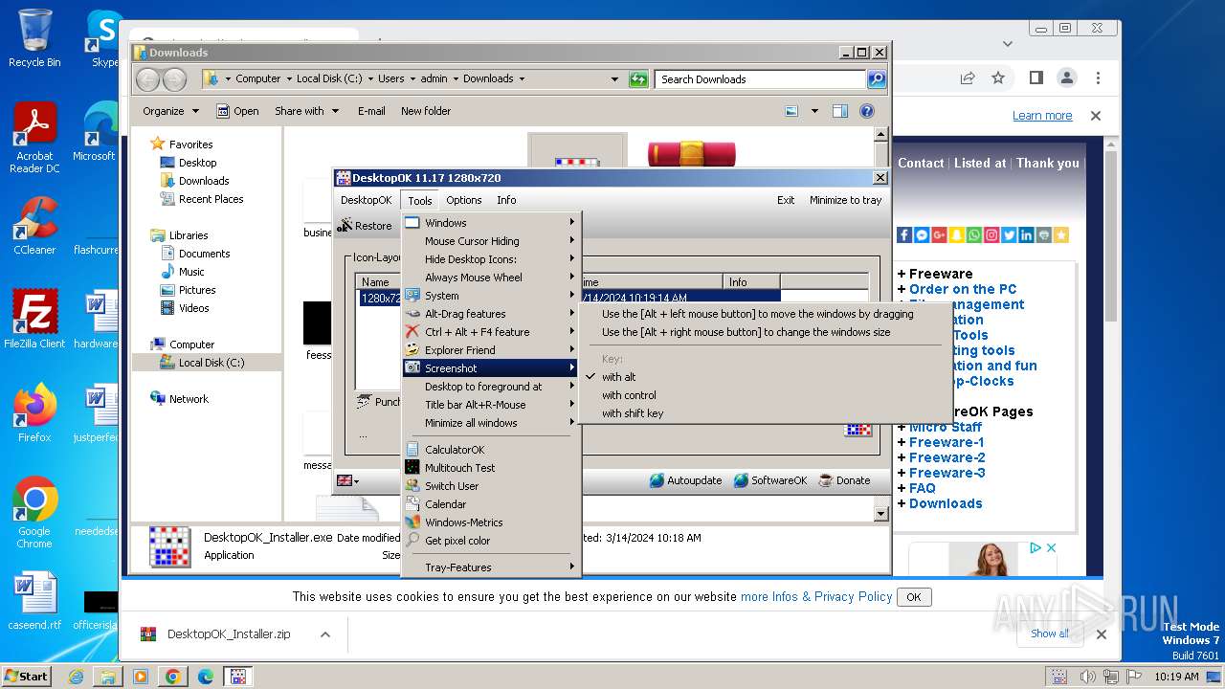Open Always Mouse Wheel submenu

[x=491, y=278]
